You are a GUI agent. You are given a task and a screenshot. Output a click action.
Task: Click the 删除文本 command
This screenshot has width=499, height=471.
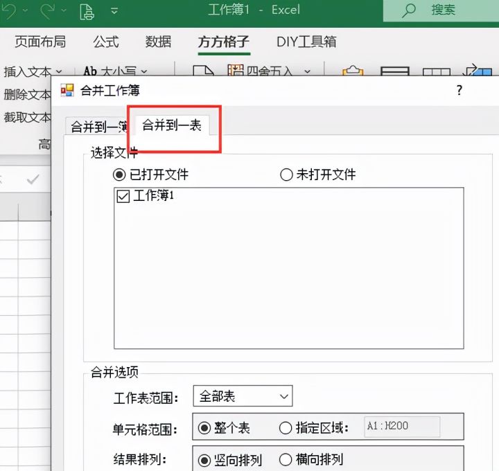pyautogui.click(x=27, y=94)
